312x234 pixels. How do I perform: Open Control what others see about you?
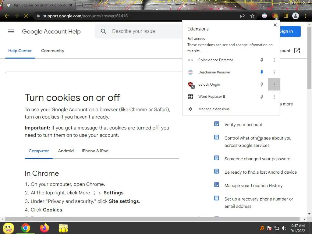tap(258, 142)
